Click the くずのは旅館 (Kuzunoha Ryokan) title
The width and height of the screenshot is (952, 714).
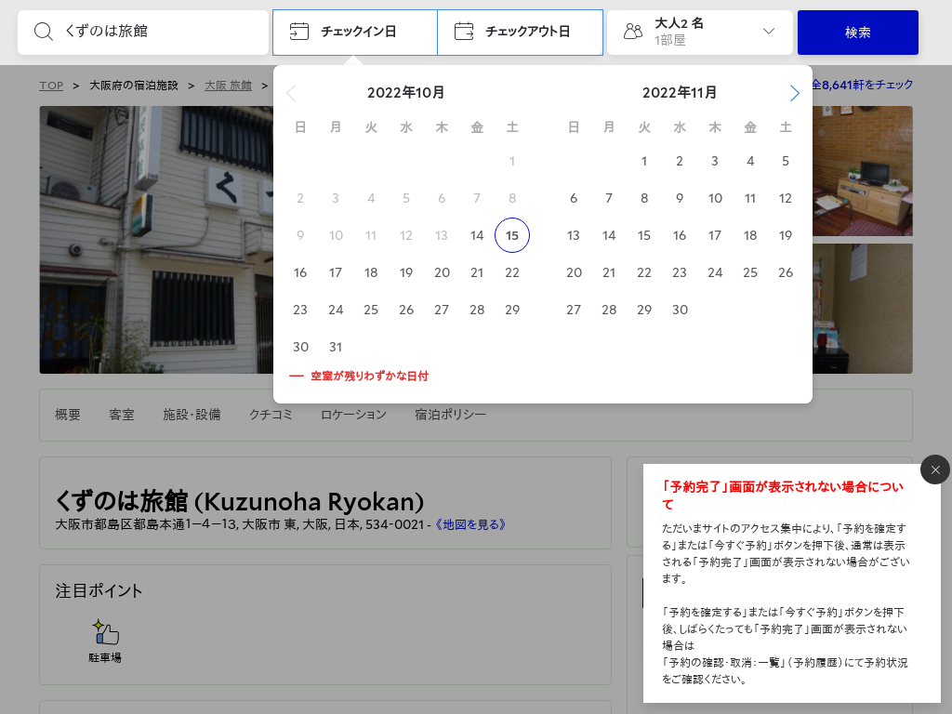[x=240, y=501]
